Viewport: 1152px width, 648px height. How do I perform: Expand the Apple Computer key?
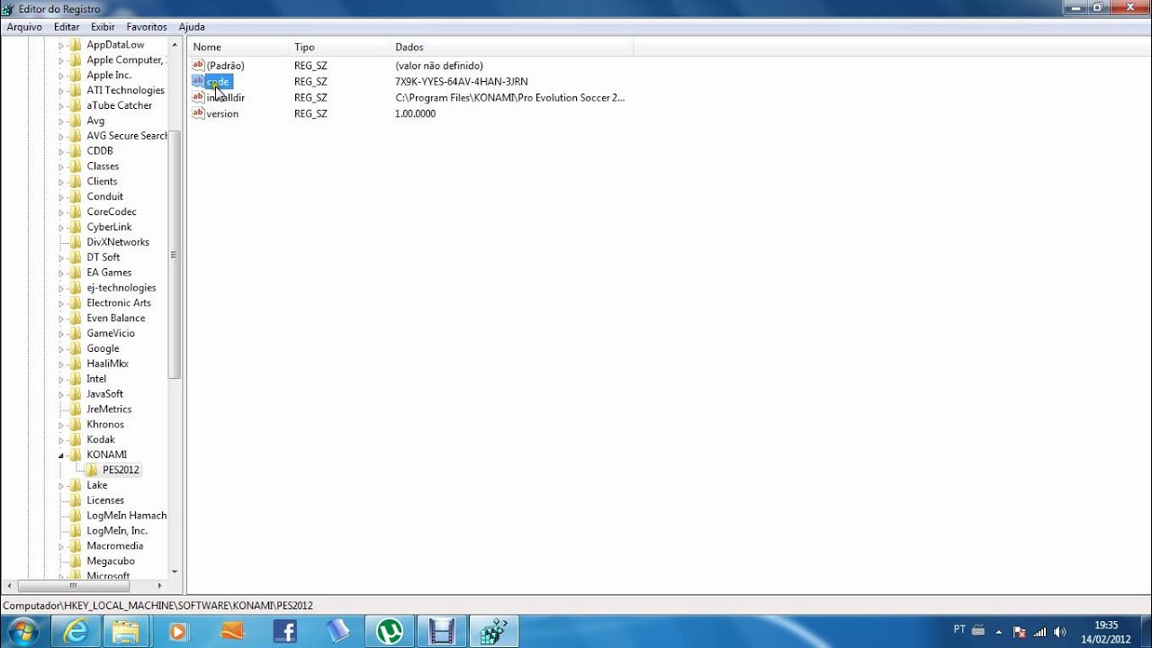click(x=61, y=60)
